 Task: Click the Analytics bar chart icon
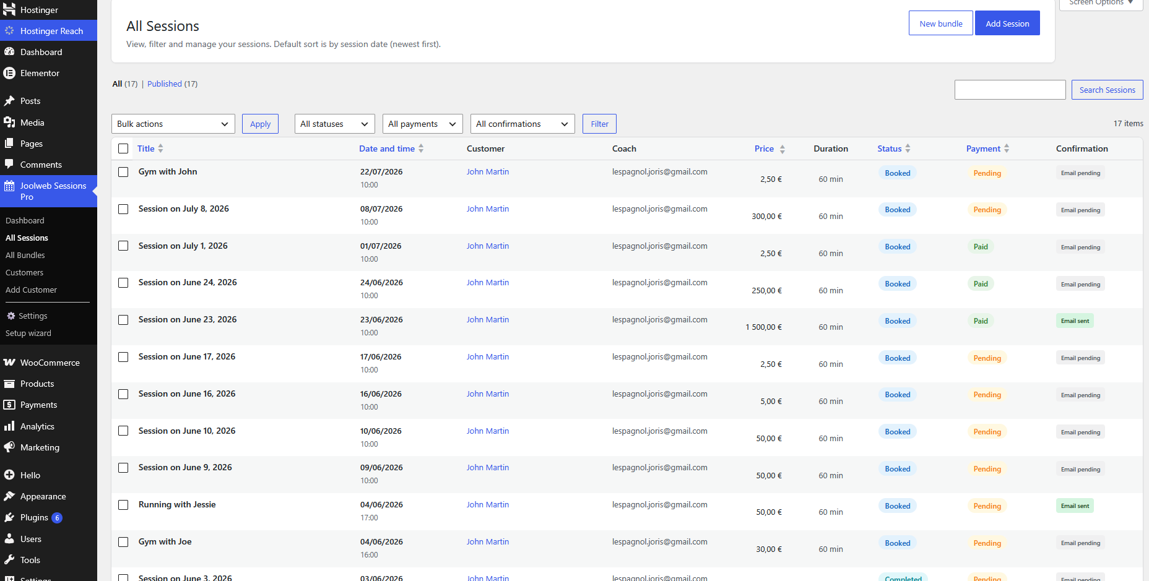coord(9,426)
